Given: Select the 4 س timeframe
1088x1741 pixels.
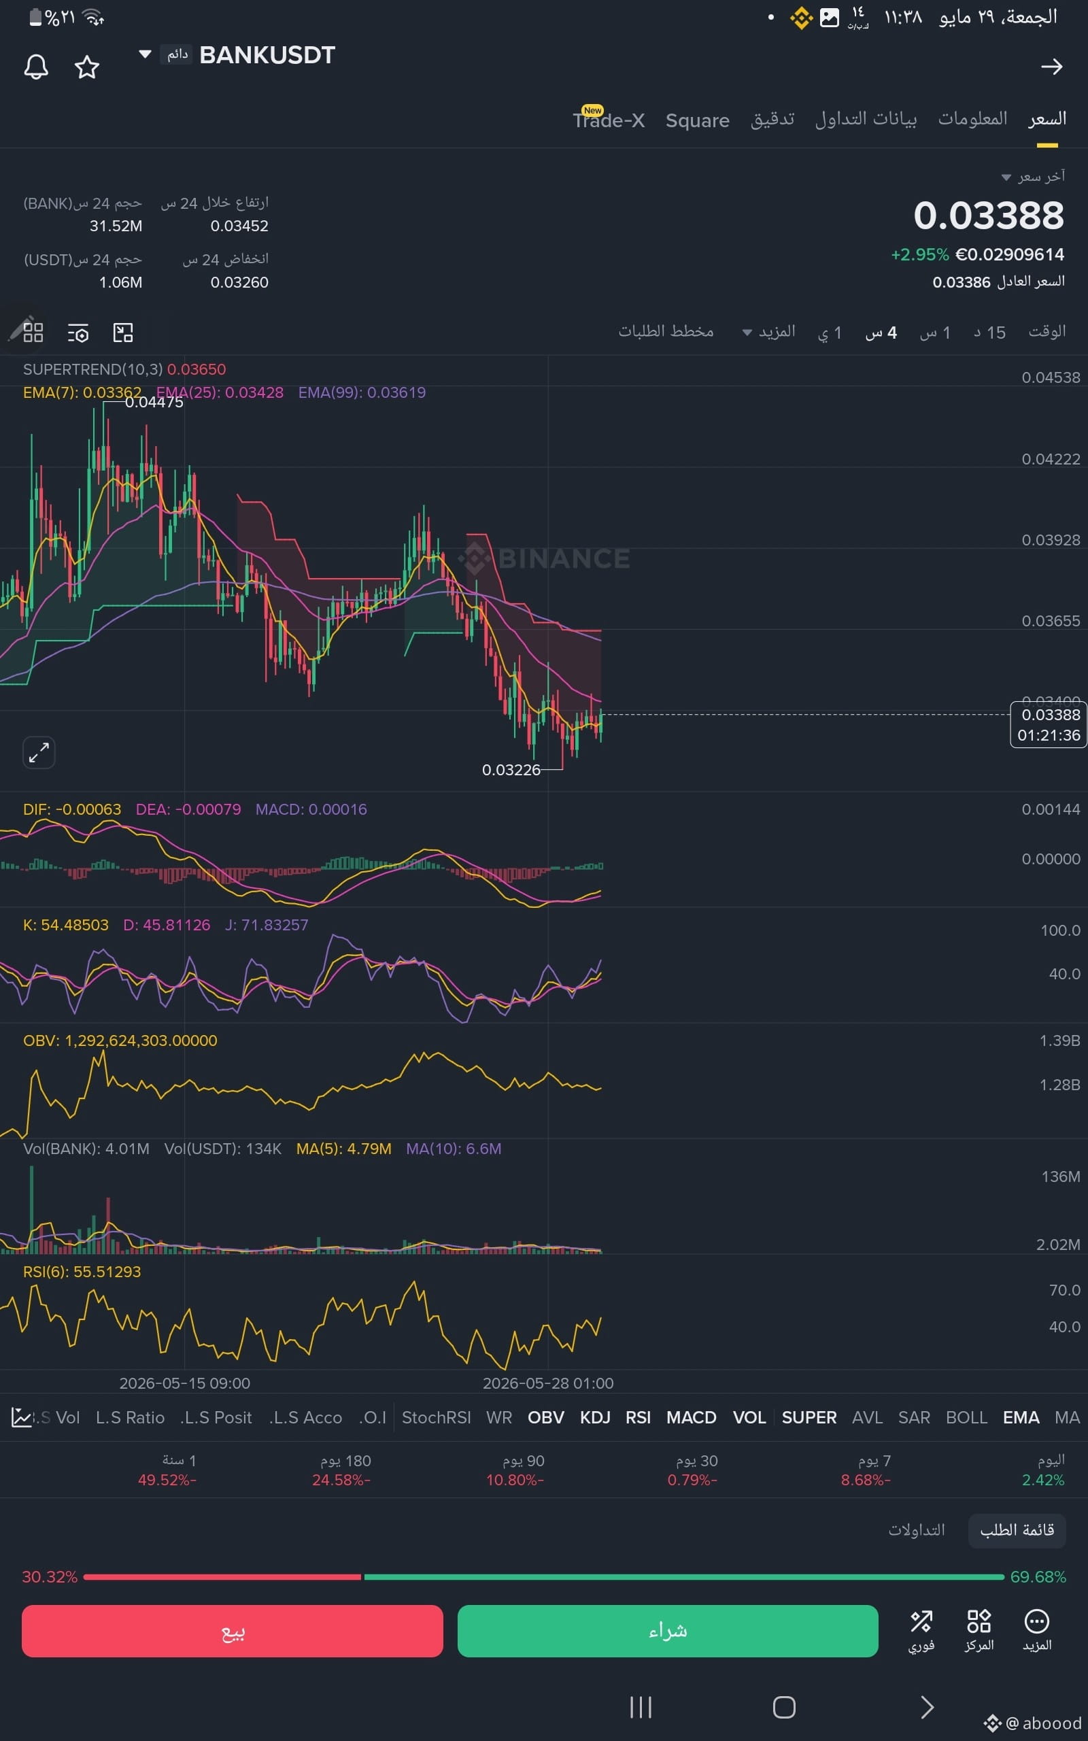Looking at the screenshot, I should [881, 333].
